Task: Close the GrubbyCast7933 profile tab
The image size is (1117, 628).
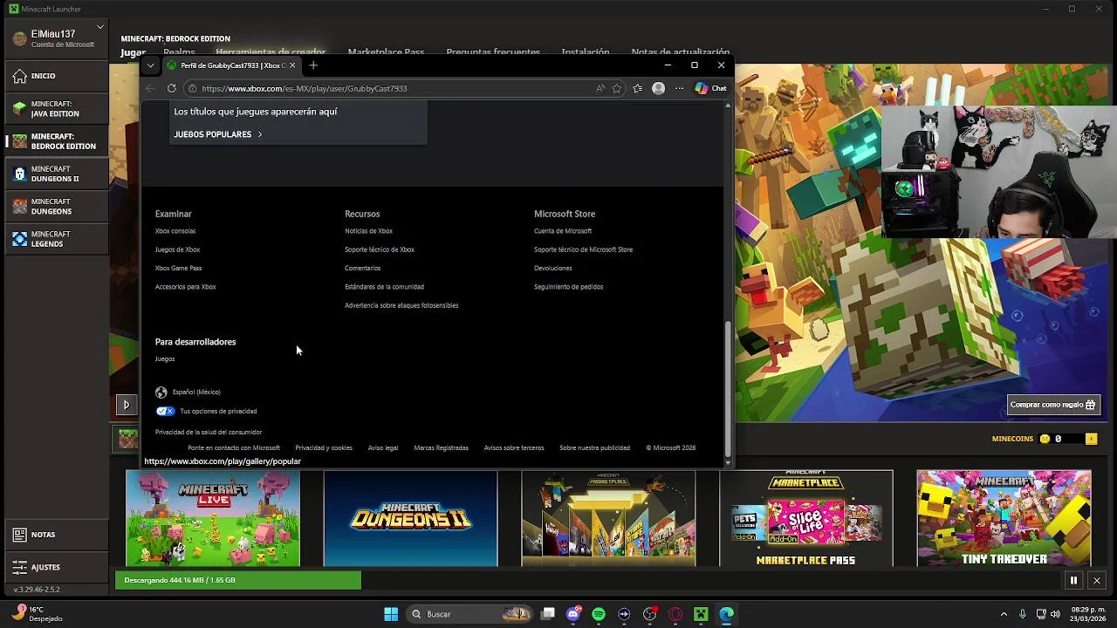Action: (292, 65)
